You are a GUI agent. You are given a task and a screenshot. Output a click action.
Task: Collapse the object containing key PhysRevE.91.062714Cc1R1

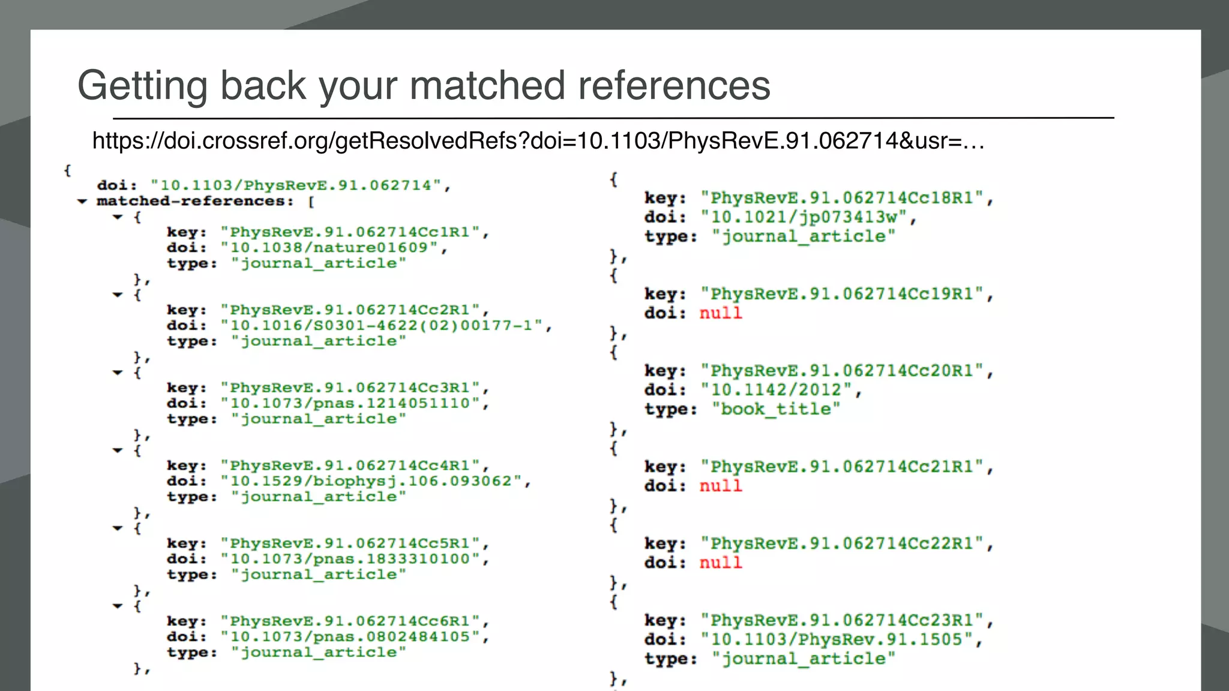coord(118,217)
